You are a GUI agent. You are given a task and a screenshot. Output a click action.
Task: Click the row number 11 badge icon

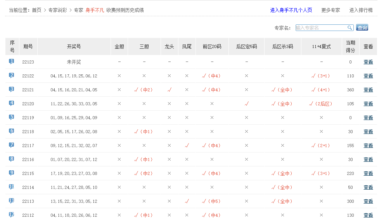(x=12, y=201)
